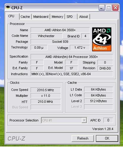The width and height of the screenshot is (123, 147).
Task: Select the CPU #1 combo box
Action: pyautogui.click(x=64, y=120)
